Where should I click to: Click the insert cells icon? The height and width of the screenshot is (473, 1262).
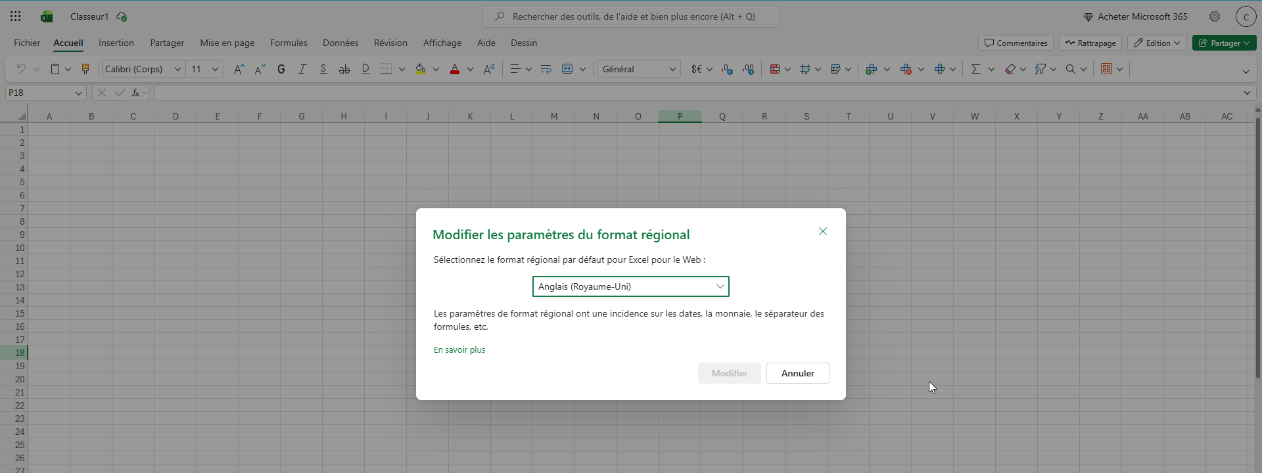pyautogui.click(x=872, y=69)
